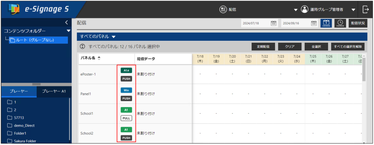Toggle PUSH badge on ePoster-1 row
374x145 pixels.
click(x=126, y=79)
